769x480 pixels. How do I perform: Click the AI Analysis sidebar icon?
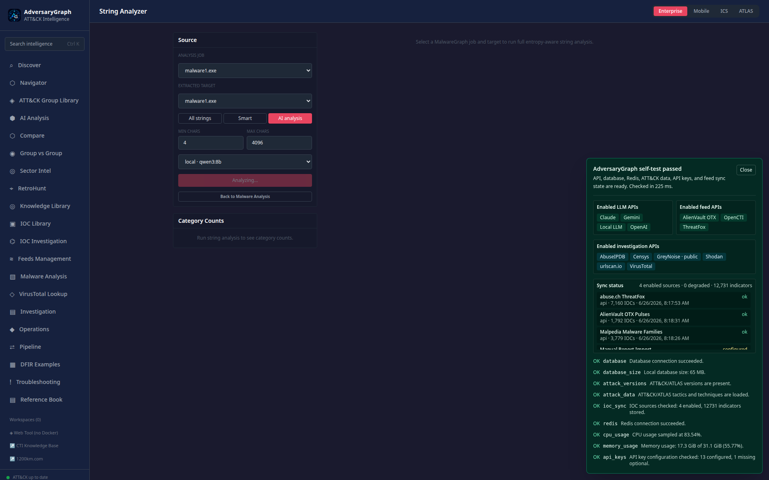pyautogui.click(x=12, y=118)
